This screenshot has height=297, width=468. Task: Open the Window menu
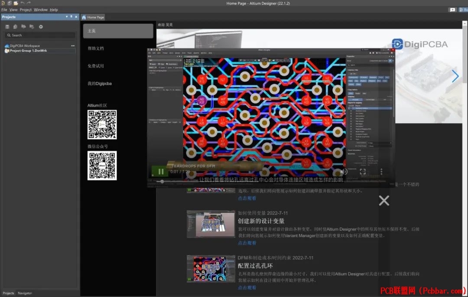tap(41, 10)
